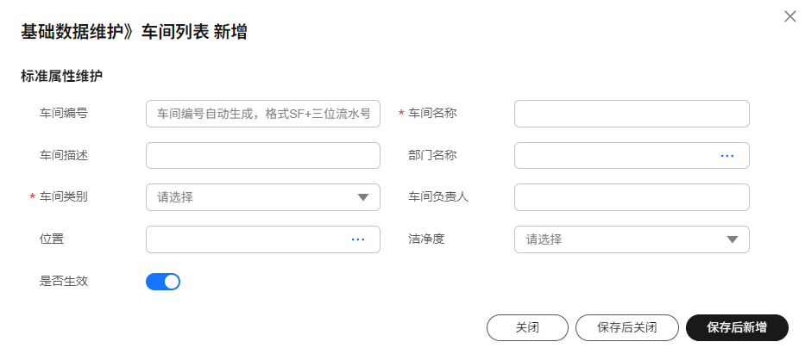Click the 基础数据维护》车间列表 新增 dialog title
The image size is (805, 348).
(134, 32)
